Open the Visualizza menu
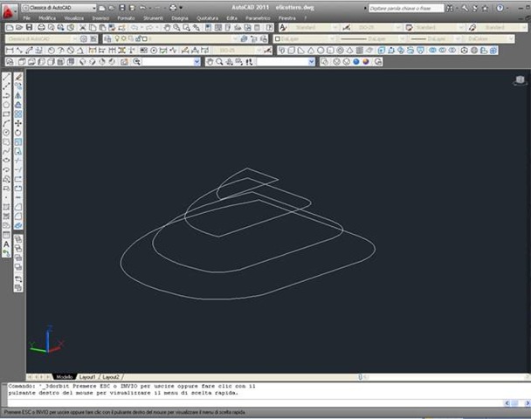 click(73, 17)
